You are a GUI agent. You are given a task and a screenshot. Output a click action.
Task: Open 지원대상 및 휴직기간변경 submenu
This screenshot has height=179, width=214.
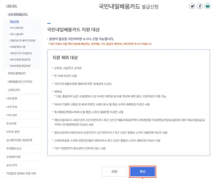22,41
